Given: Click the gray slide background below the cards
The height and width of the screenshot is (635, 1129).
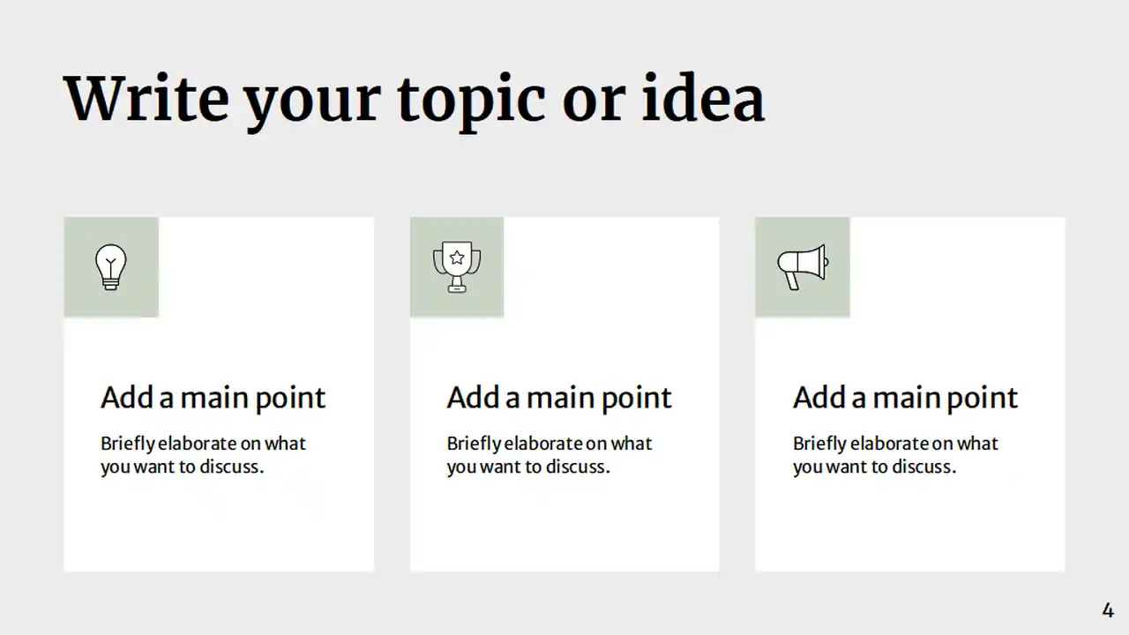Looking at the screenshot, I should tap(564, 603).
